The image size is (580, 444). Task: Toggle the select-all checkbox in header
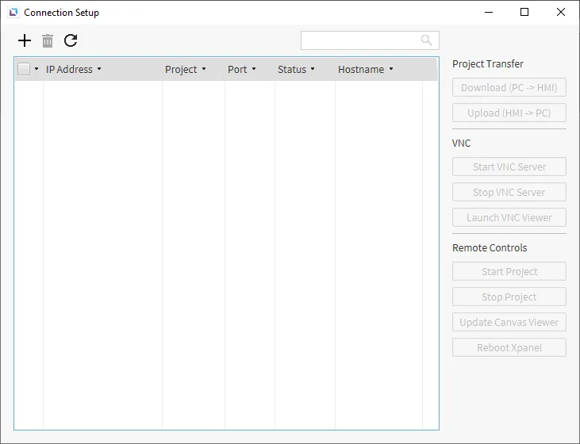point(24,69)
